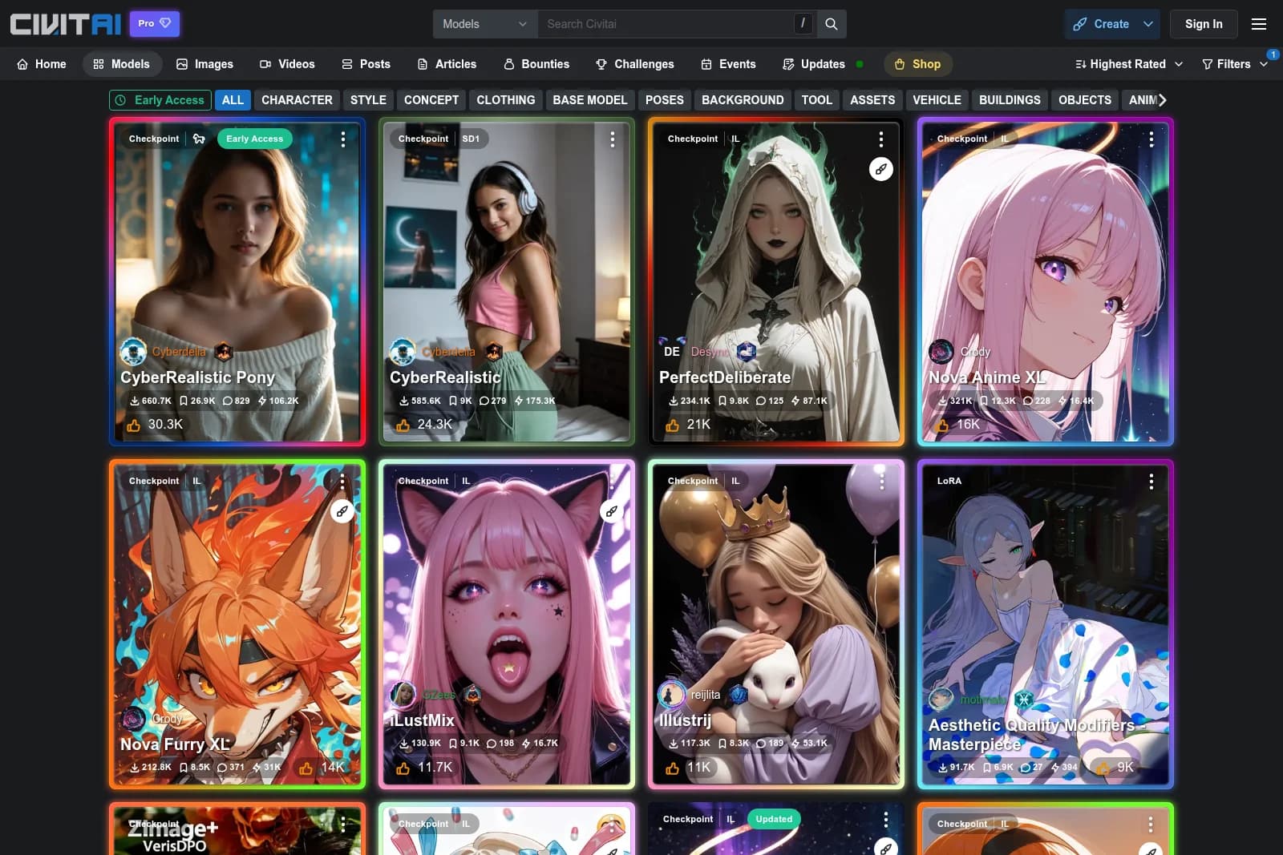The width and height of the screenshot is (1283, 855).
Task: Open the search magnifier icon
Action: [x=831, y=24]
